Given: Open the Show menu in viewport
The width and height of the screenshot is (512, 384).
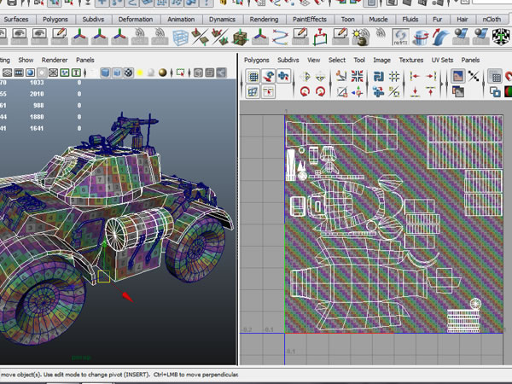Looking at the screenshot, I should [26, 60].
